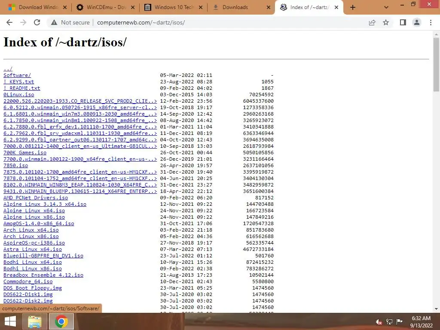
Task: Reload the current page
Action: point(37,22)
